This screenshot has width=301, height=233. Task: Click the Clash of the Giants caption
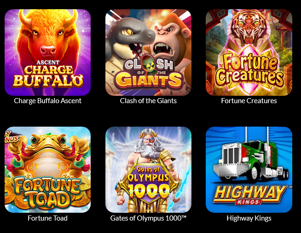tap(148, 101)
